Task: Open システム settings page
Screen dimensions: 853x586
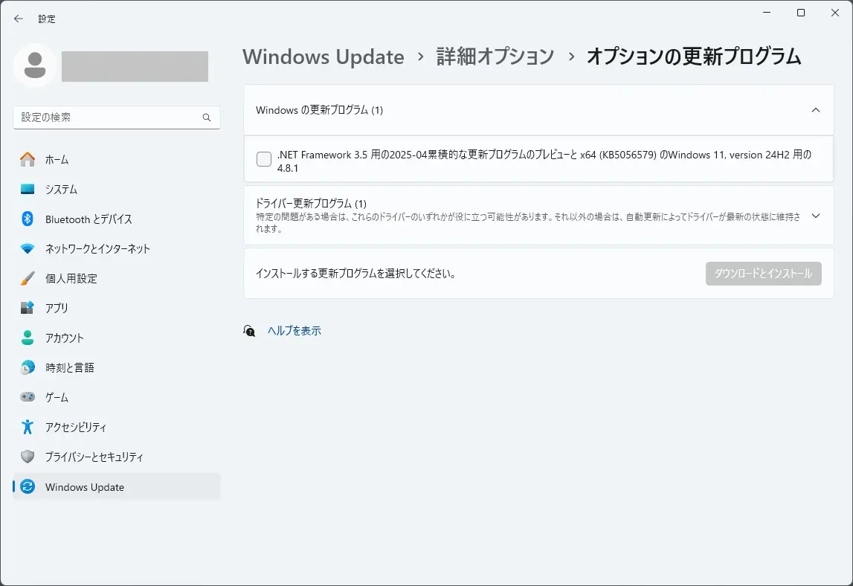Action: (117, 190)
